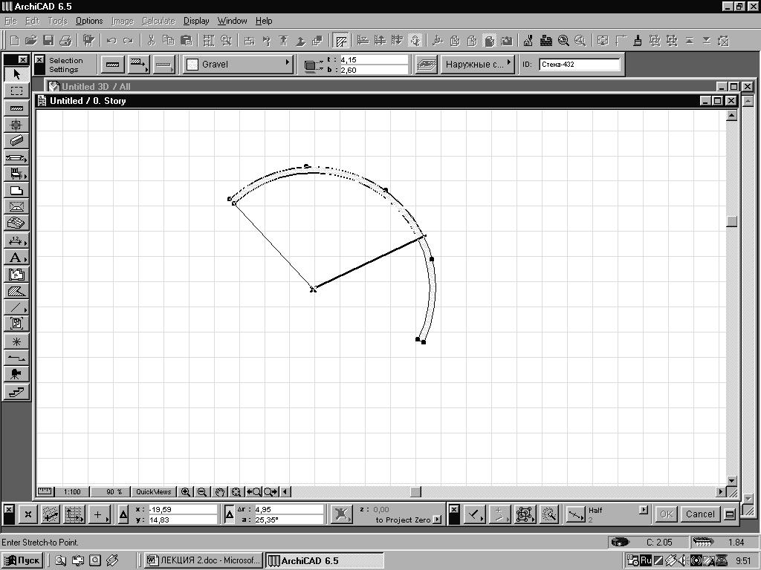Viewport: 761px width, 570px height.
Task: Toggle the third wall geometry method button
Action: tap(164, 65)
